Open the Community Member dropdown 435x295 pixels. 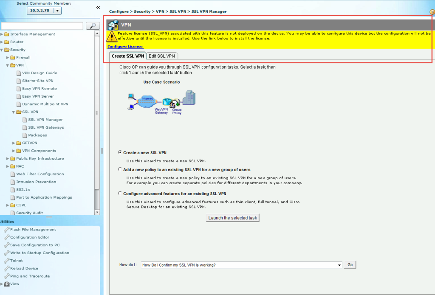[57, 11]
